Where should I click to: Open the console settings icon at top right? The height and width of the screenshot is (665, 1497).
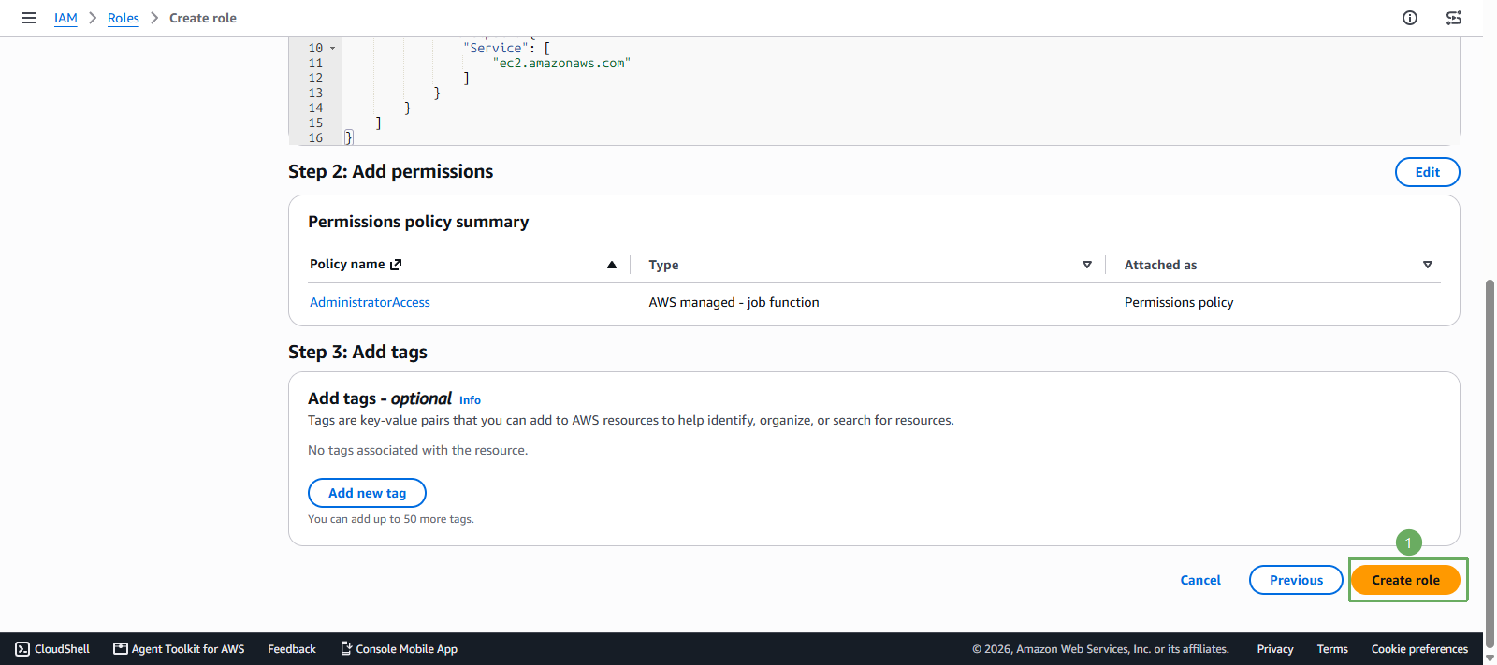(x=1454, y=18)
